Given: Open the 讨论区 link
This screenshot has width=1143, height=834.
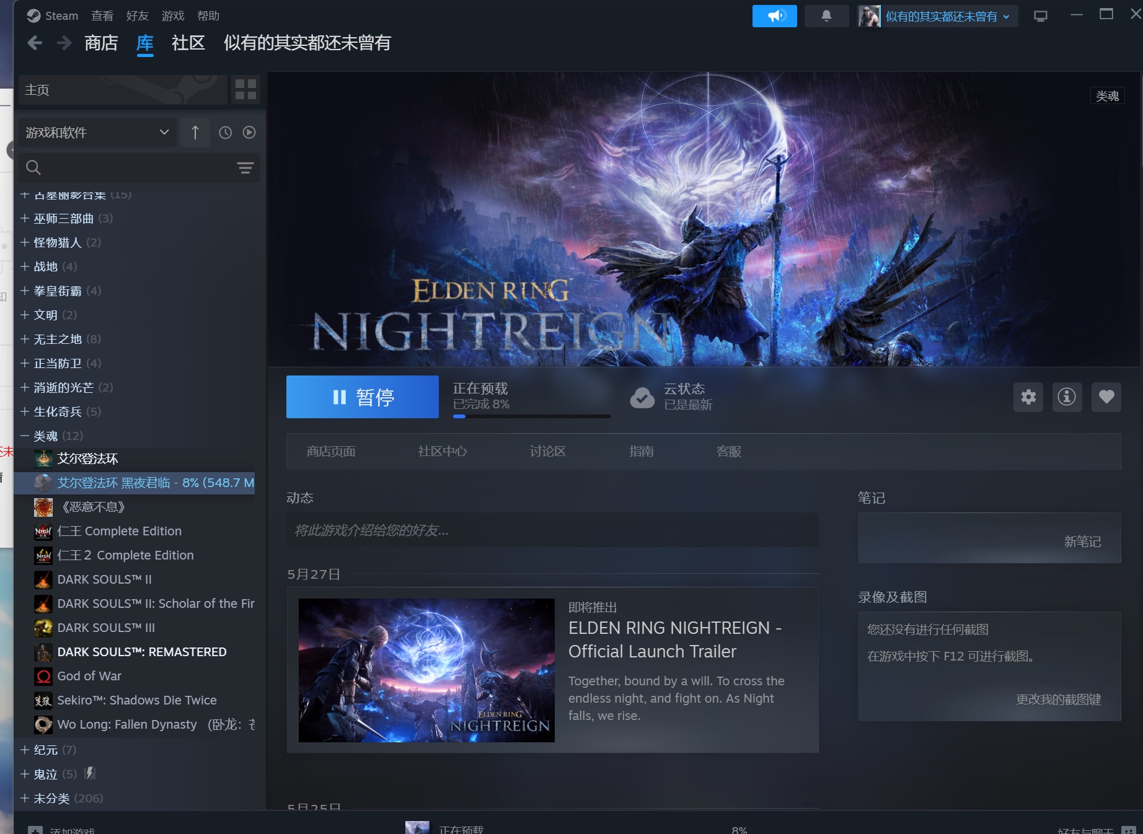Looking at the screenshot, I should (548, 451).
